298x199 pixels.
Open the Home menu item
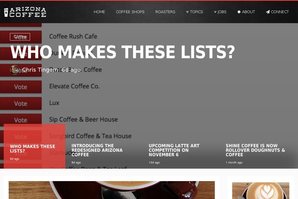click(99, 12)
